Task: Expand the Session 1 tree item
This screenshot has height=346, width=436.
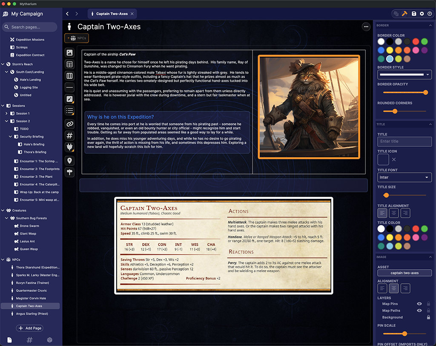Action: coord(6,113)
